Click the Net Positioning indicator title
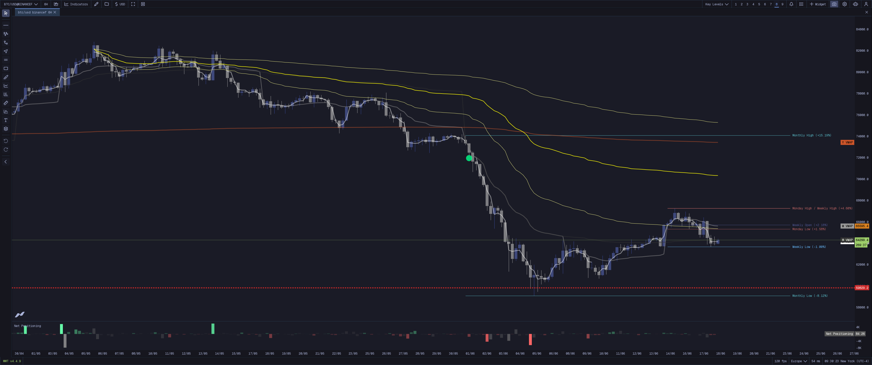The width and height of the screenshot is (872, 365). pyautogui.click(x=27, y=326)
